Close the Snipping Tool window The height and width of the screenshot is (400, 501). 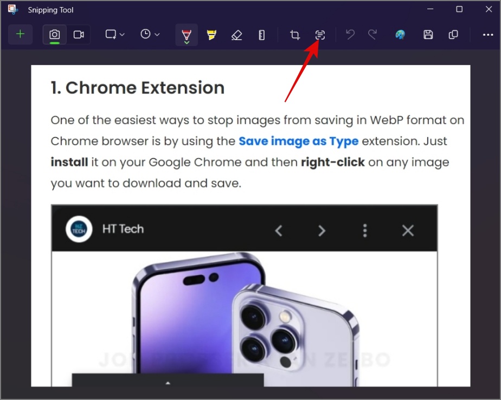tap(489, 9)
